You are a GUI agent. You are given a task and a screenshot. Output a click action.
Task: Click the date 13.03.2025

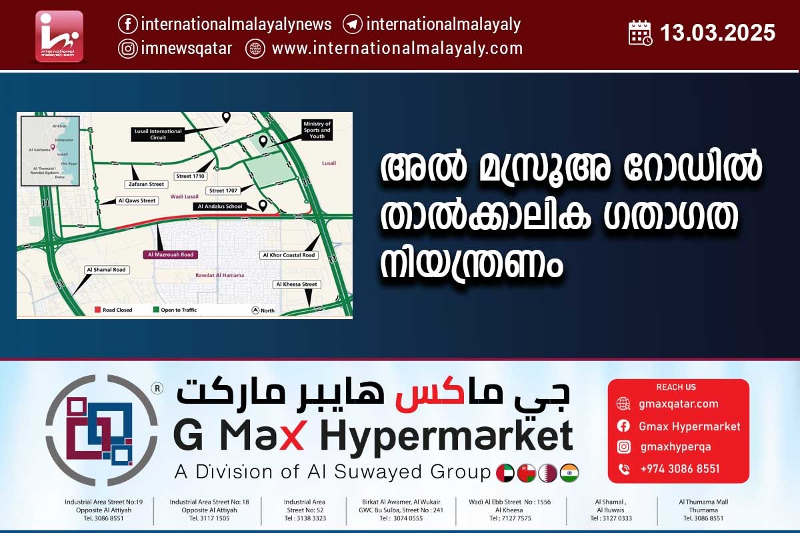click(718, 33)
